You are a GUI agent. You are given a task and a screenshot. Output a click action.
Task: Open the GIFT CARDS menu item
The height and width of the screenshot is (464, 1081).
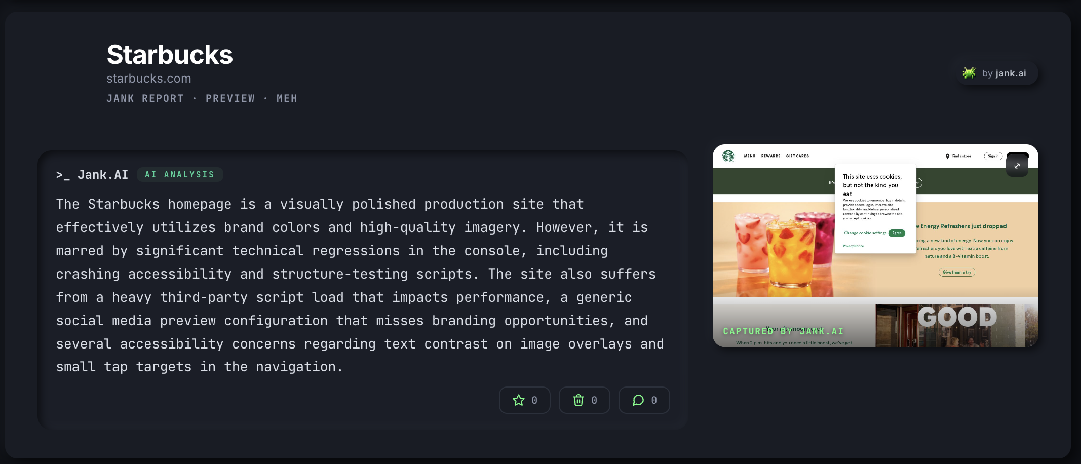click(x=798, y=156)
